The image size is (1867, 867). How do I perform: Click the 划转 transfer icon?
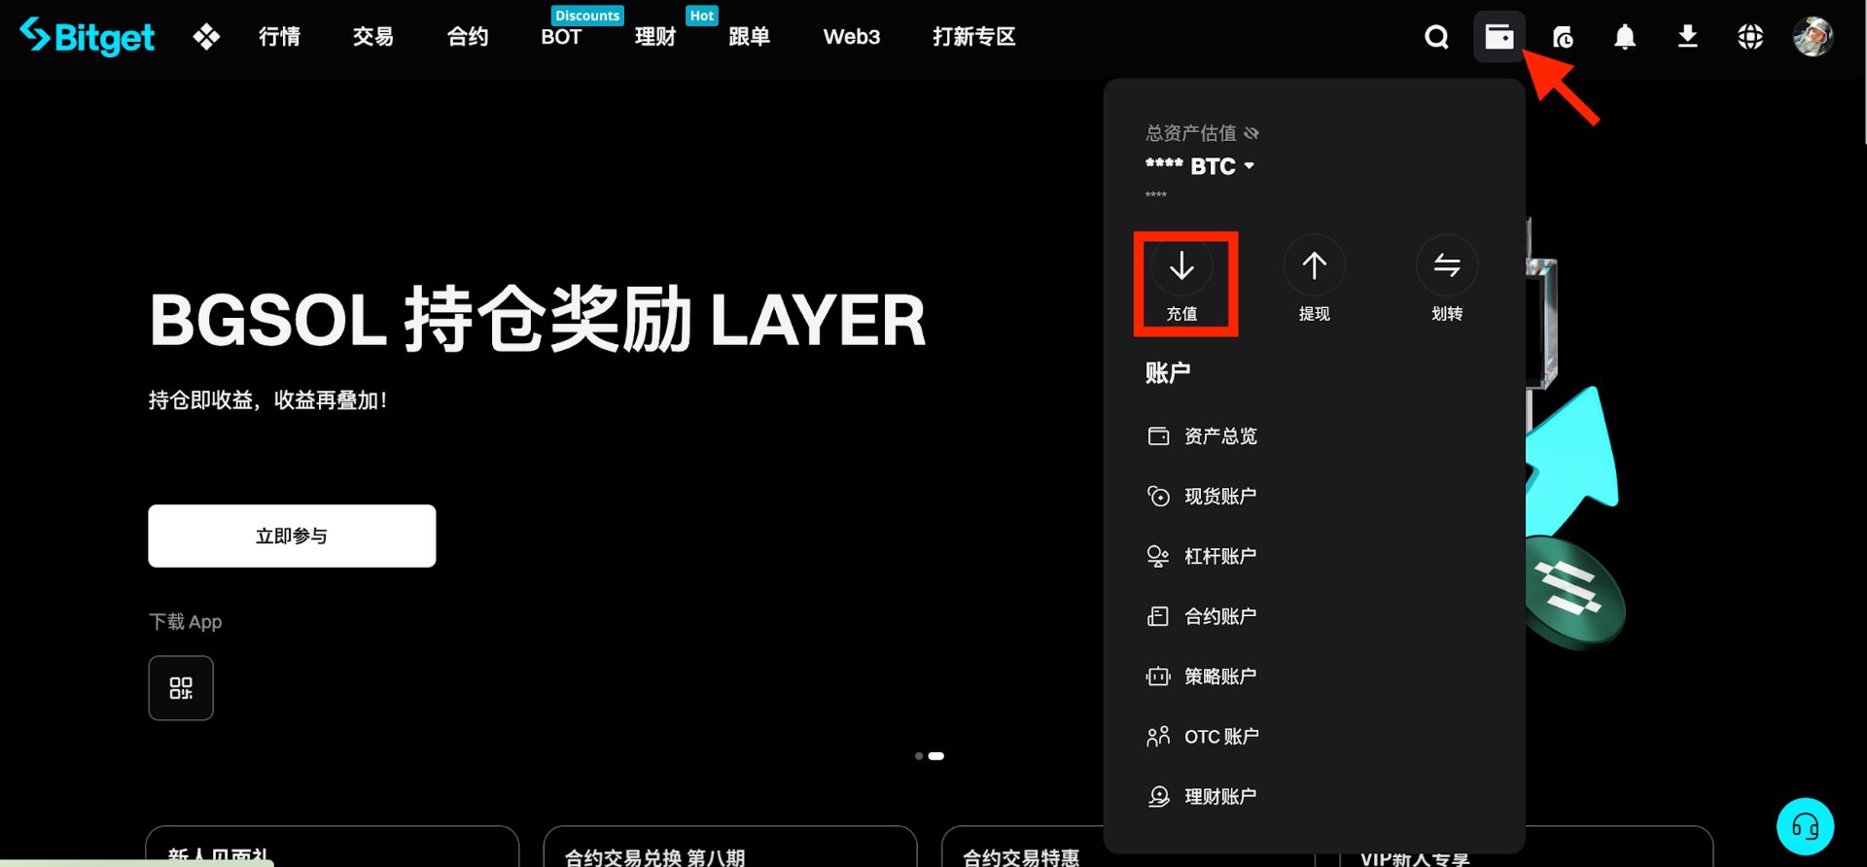pyautogui.click(x=1447, y=265)
